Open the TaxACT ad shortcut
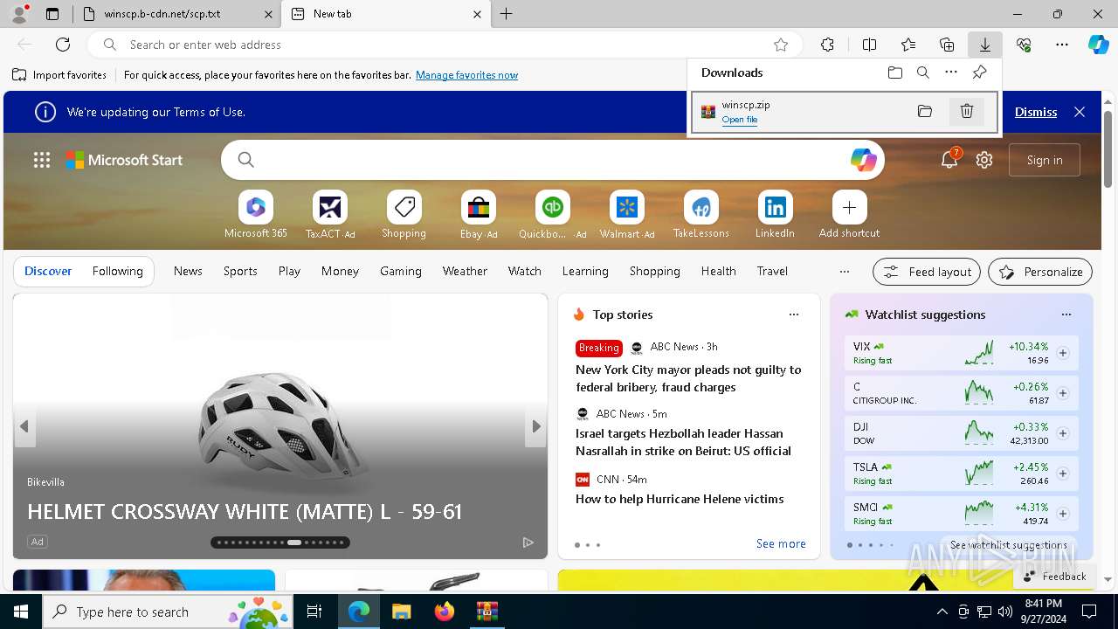1118x629 pixels. click(330, 215)
